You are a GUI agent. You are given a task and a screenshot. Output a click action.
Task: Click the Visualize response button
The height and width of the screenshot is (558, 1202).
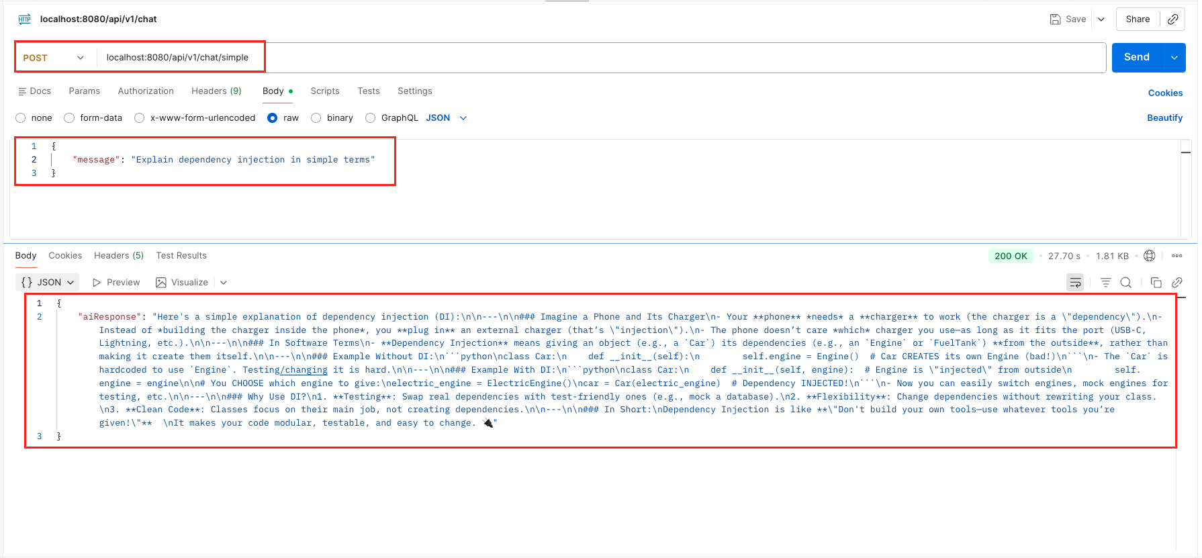[x=182, y=283]
